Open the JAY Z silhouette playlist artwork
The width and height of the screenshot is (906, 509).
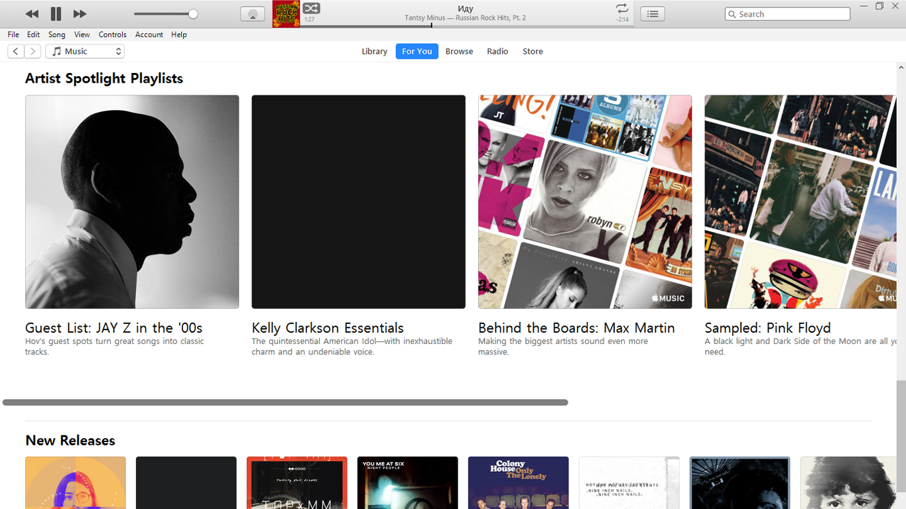132,201
